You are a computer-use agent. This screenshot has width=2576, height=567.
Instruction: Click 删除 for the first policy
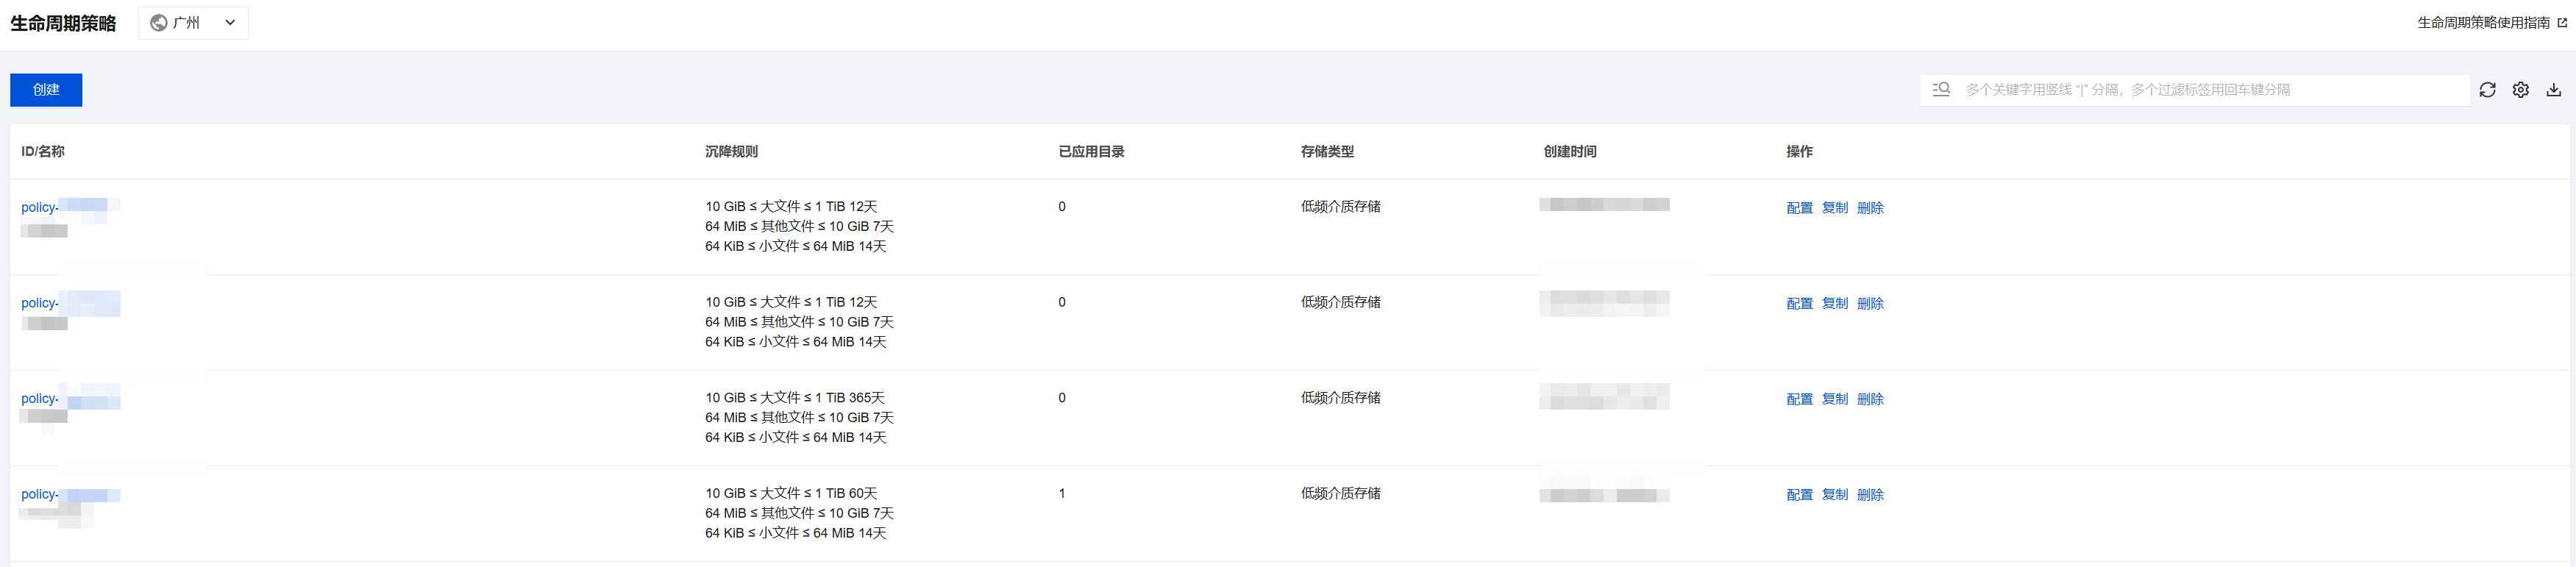click(x=1870, y=208)
